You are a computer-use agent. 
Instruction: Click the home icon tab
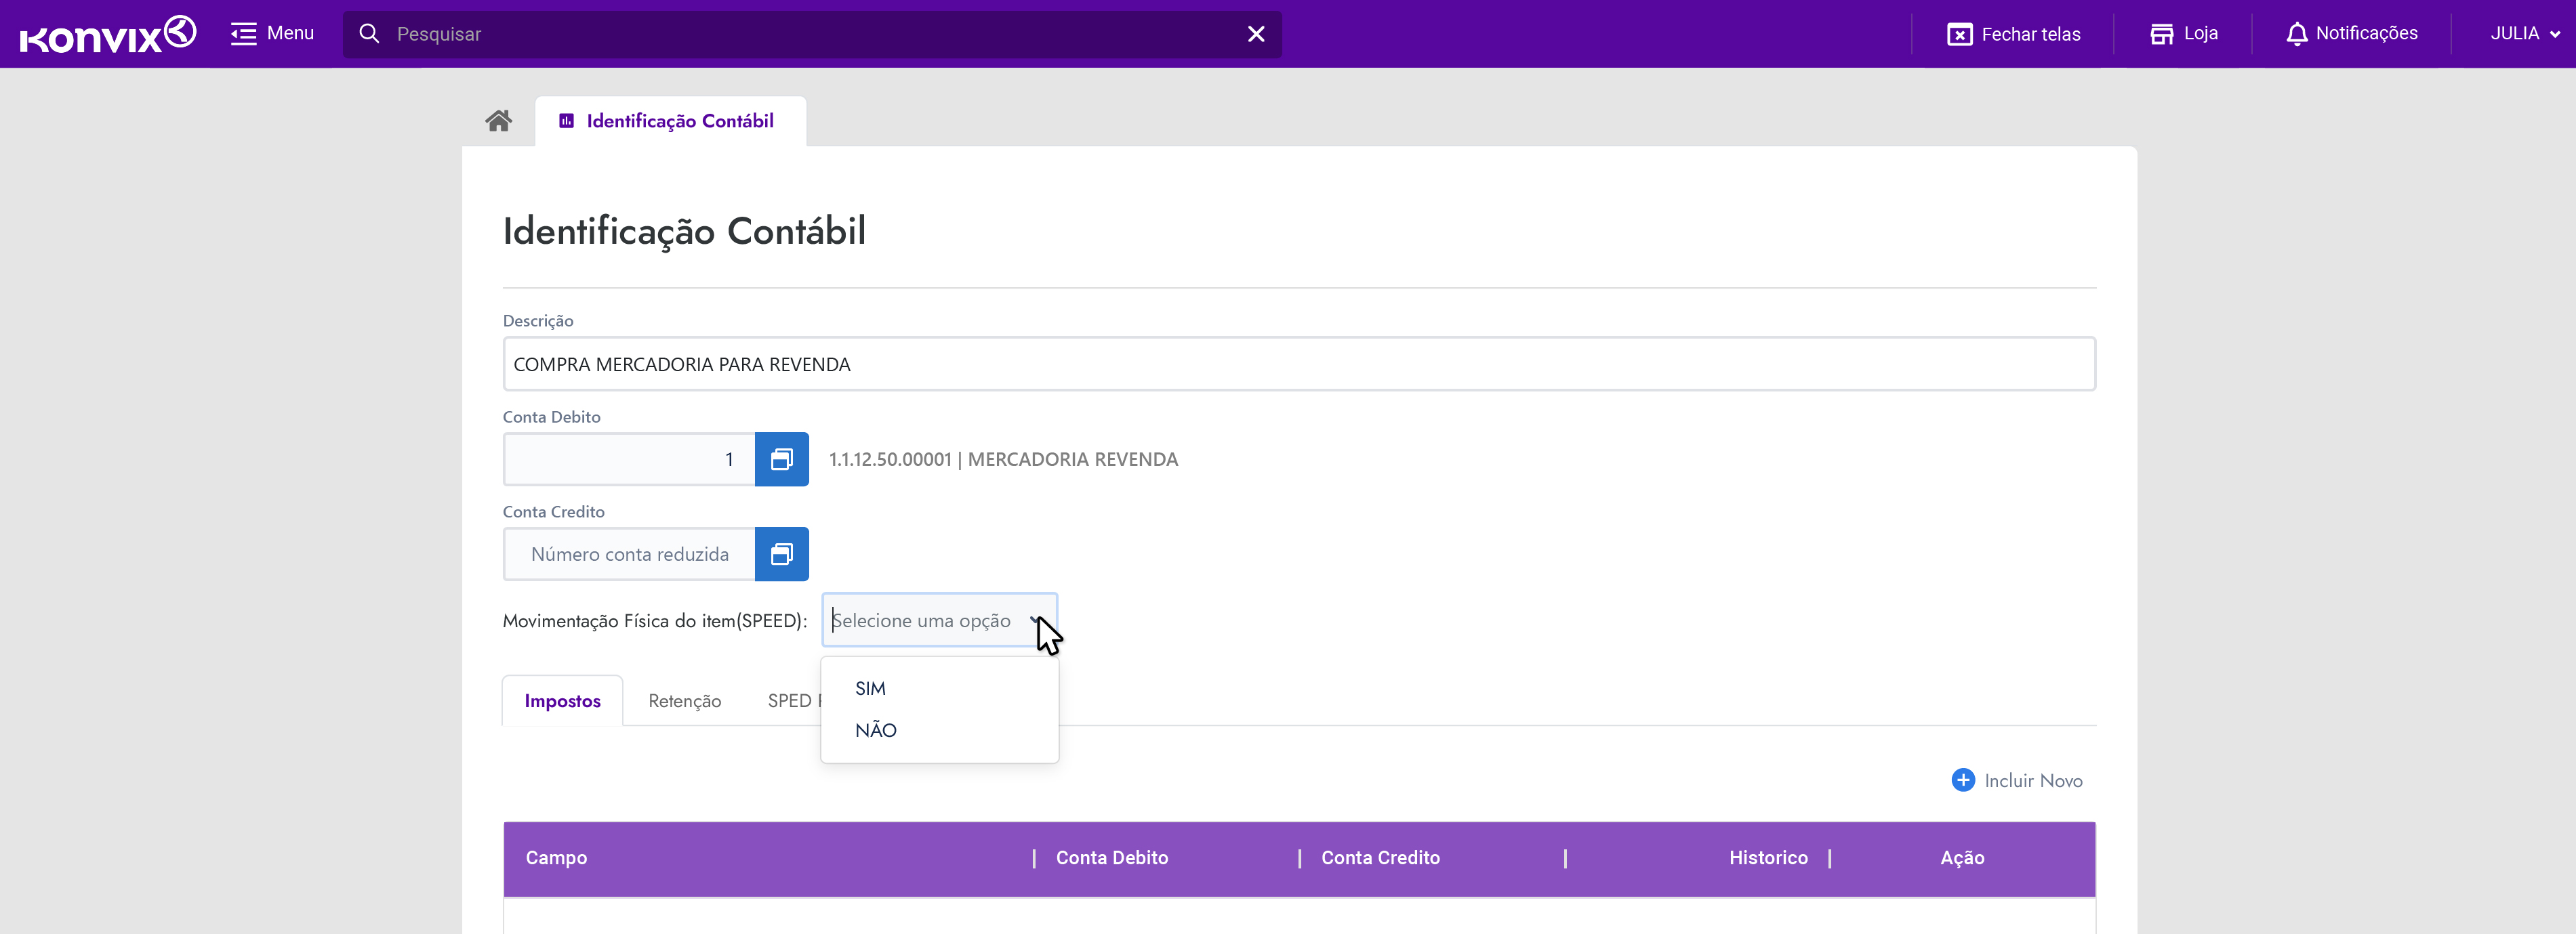tap(498, 121)
